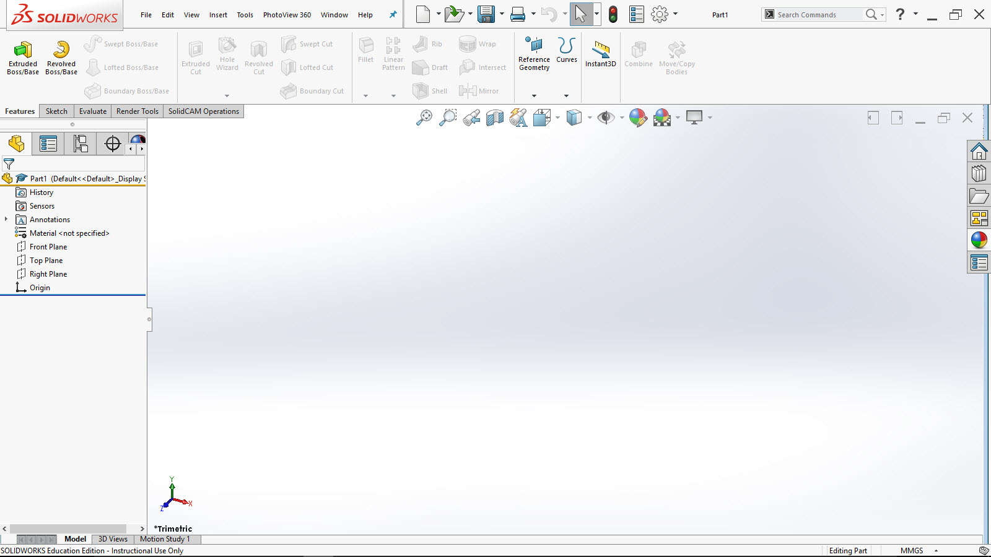
Task: Select the Extruded Boss/Base tool
Action: point(22,57)
